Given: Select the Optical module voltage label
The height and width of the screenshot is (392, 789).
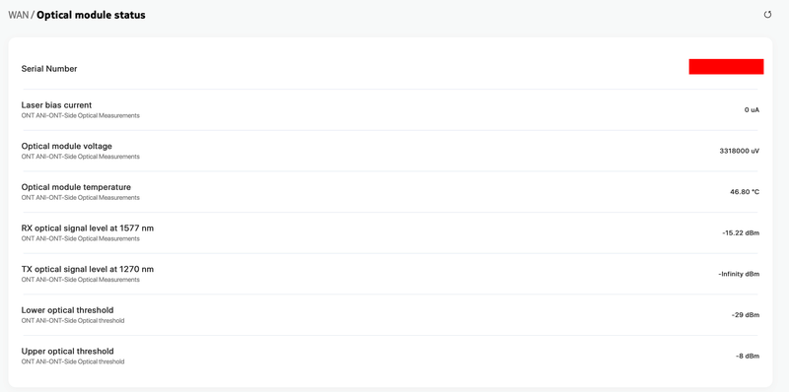Looking at the screenshot, I should pyautogui.click(x=66, y=146).
